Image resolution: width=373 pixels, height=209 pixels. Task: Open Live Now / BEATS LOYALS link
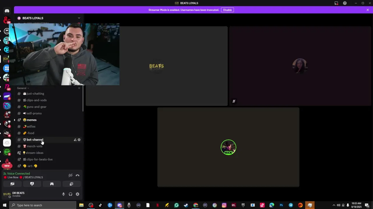click(x=25, y=177)
